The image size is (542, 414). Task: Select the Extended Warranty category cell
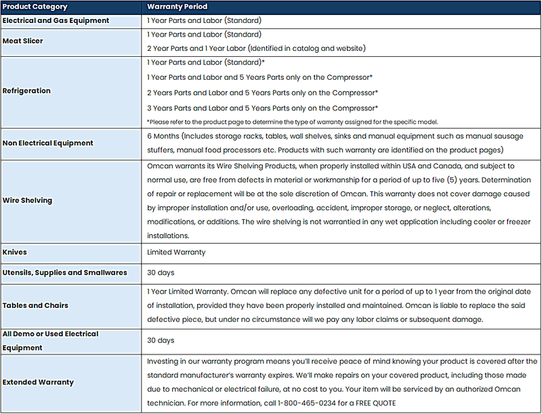click(x=71, y=384)
